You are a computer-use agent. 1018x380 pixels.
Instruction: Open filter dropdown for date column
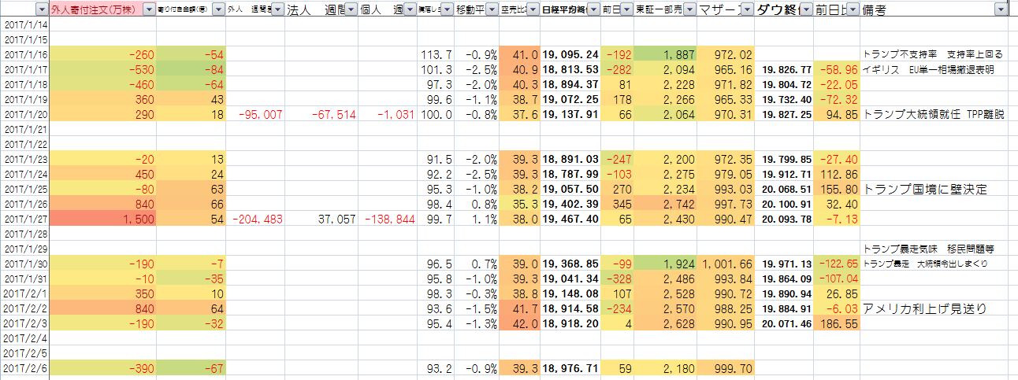tap(41, 9)
